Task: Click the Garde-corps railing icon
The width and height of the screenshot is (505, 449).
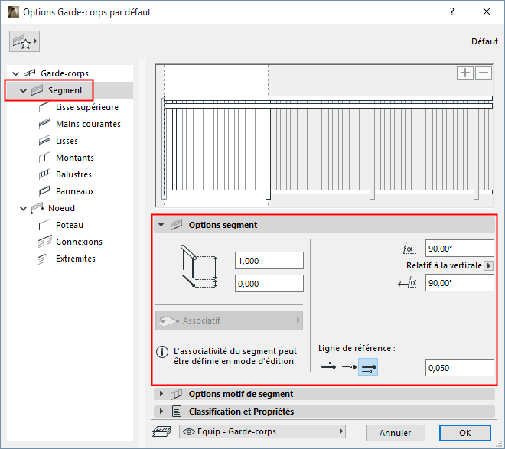Action: click(x=29, y=73)
